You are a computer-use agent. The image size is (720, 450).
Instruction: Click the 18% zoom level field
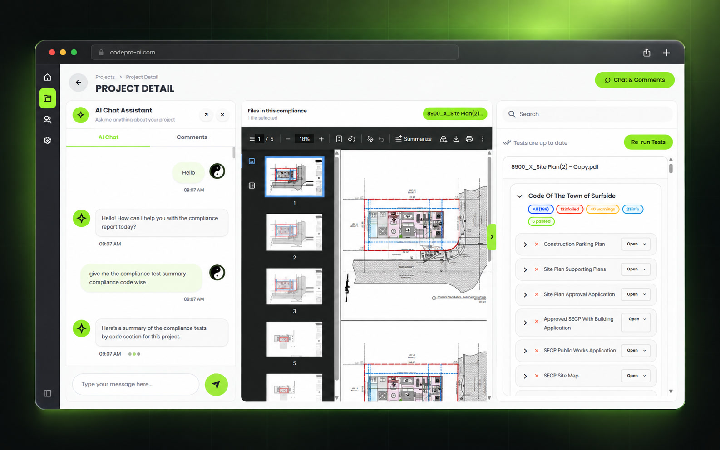[x=304, y=139]
